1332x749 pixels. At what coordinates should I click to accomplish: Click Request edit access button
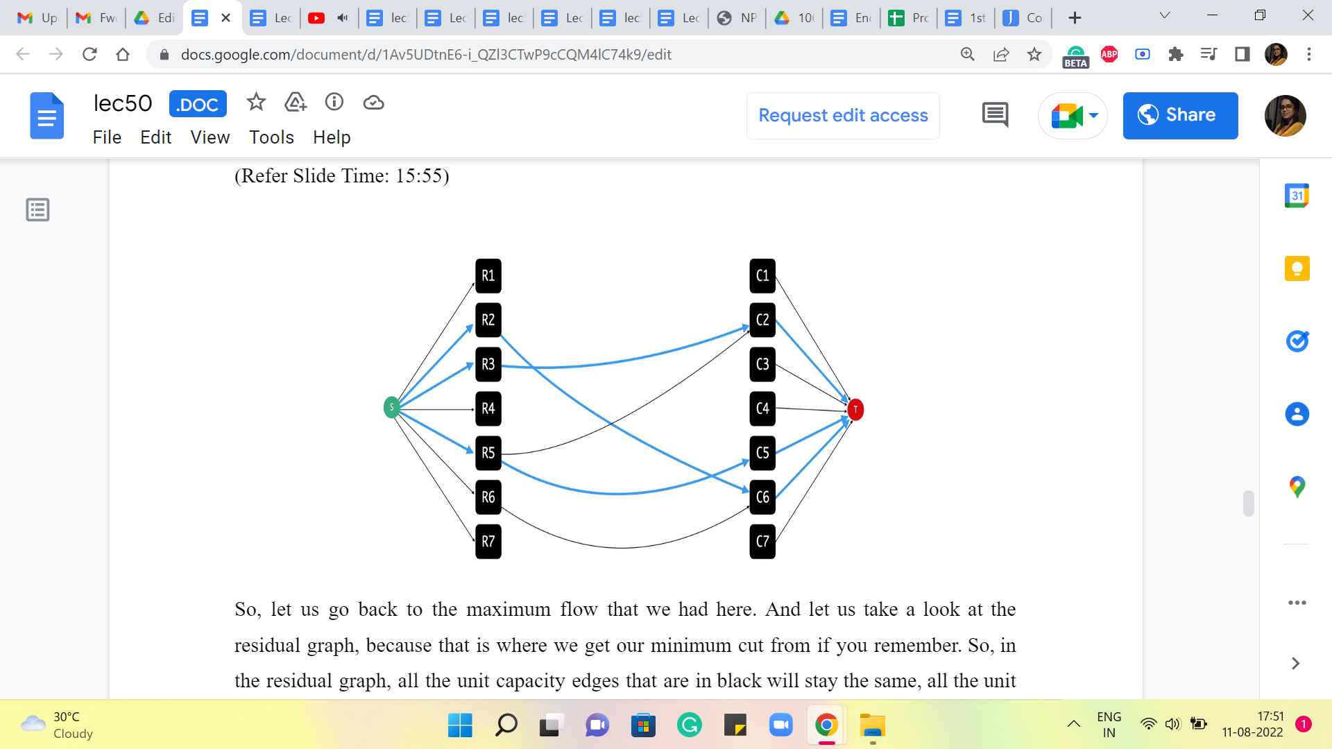click(843, 115)
